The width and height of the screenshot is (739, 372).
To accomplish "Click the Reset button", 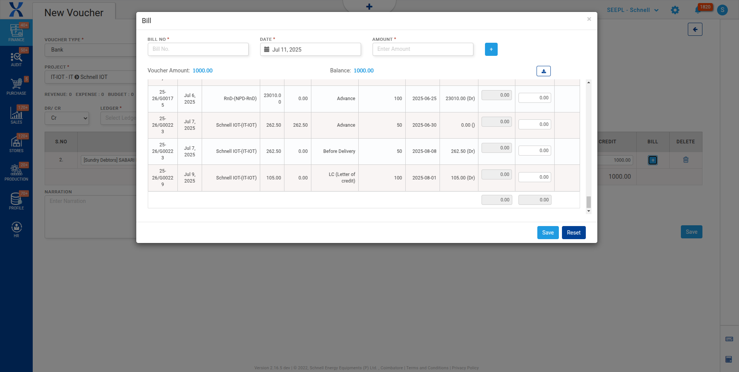I will tap(573, 233).
